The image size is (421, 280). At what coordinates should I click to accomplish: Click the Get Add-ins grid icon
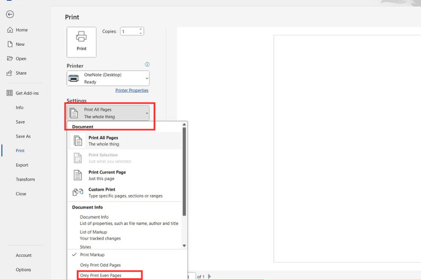9,93
